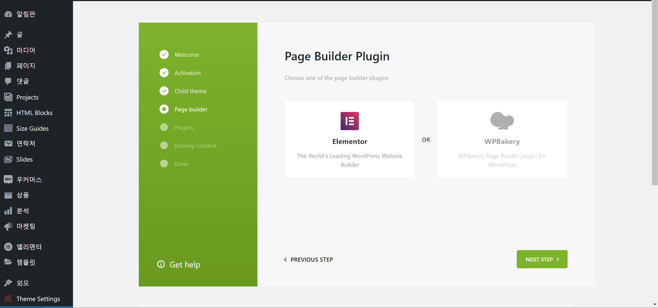Click the dashboard gauge icon in sidebar
The image size is (658, 308).
(8, 14)
